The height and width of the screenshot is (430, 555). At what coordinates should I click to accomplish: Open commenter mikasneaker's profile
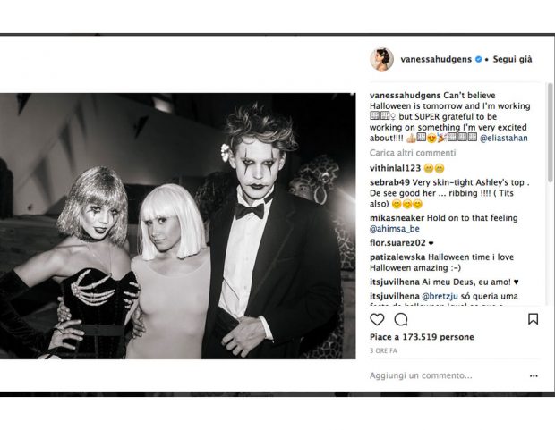tap(397, 218)
